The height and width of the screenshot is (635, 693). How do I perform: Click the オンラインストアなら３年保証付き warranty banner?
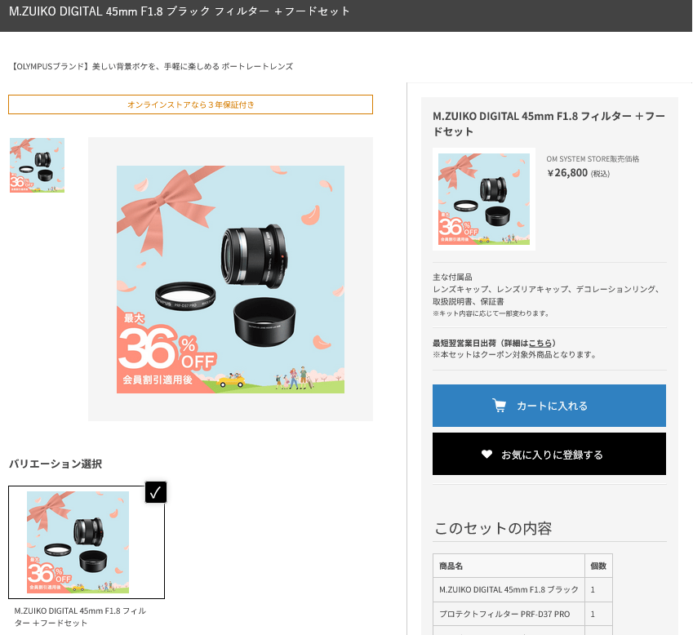coord(190,104)
